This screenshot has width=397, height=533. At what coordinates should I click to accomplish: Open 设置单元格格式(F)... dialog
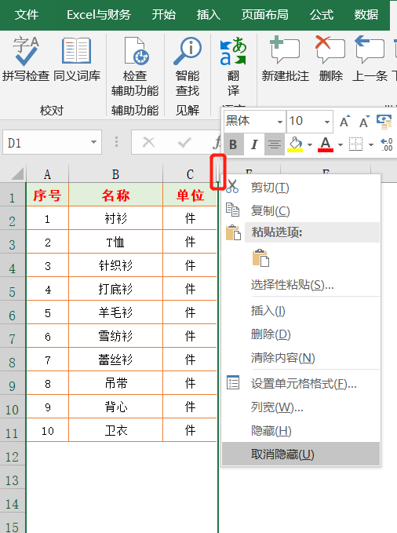300,384
